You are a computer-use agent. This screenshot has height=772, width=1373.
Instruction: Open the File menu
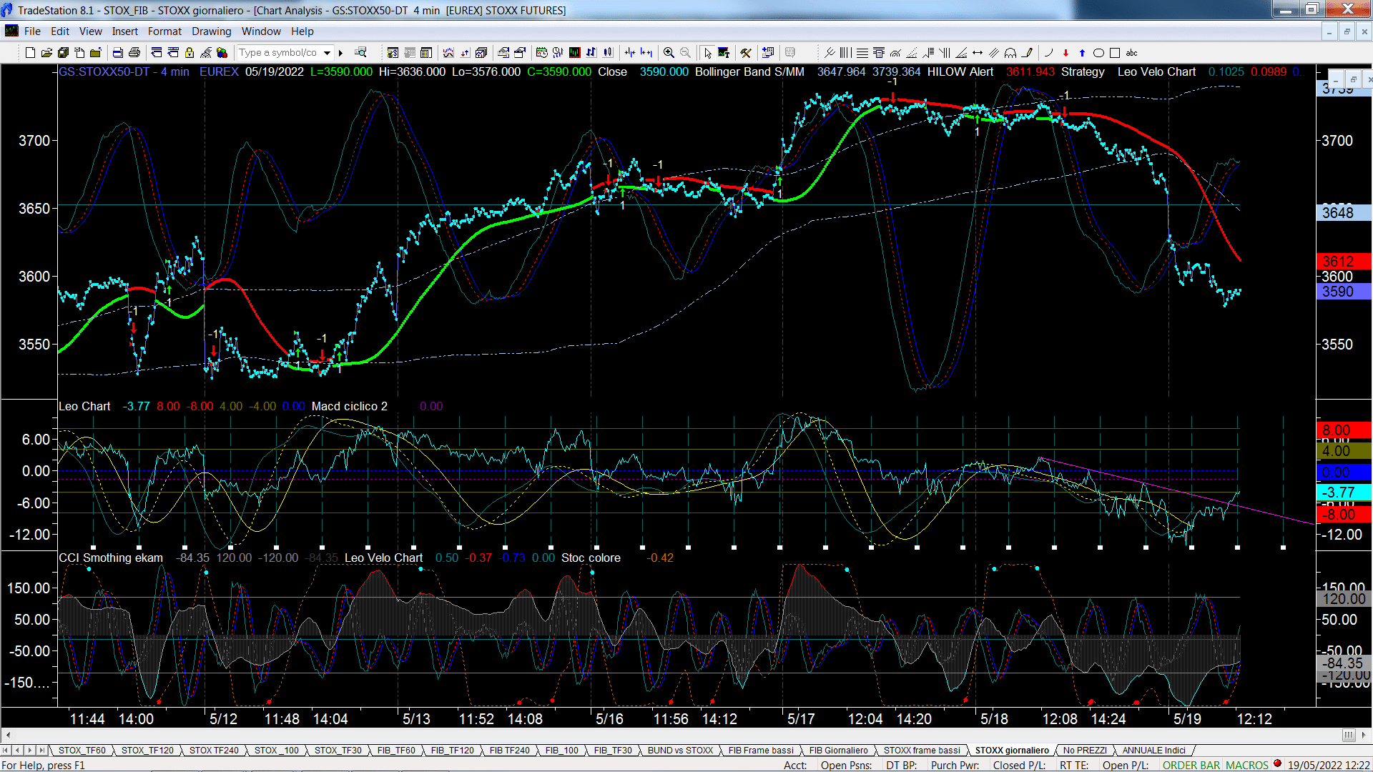(x=32, y=31)
